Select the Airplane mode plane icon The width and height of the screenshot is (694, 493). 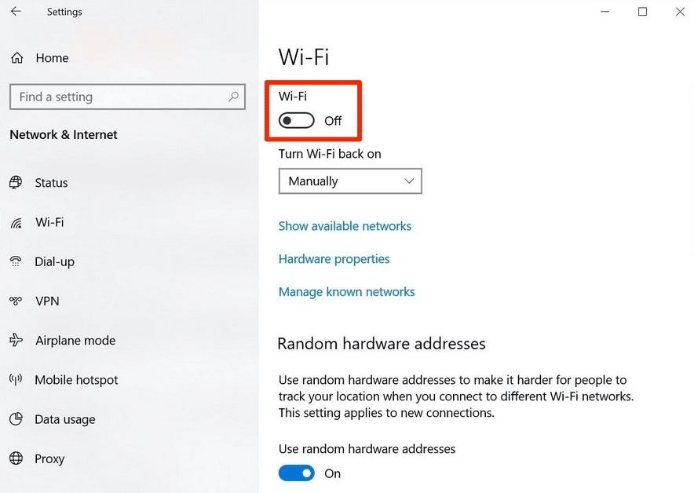[16, 340]
